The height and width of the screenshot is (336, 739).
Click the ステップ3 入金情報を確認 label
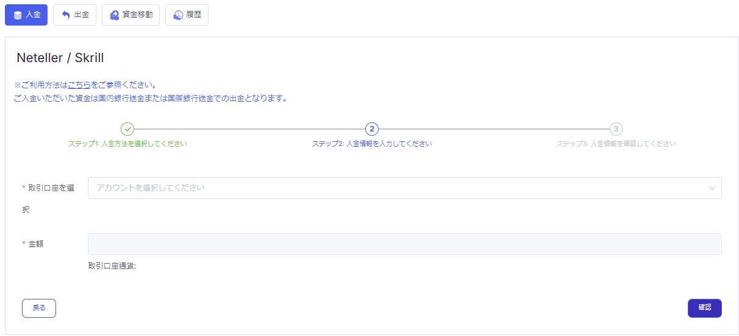[x=616, y=144]
